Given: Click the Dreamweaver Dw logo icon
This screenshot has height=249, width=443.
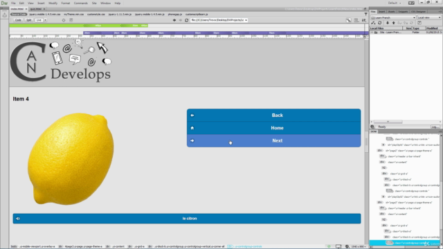Looking at the screenshot, I should (x=5, y=3).
